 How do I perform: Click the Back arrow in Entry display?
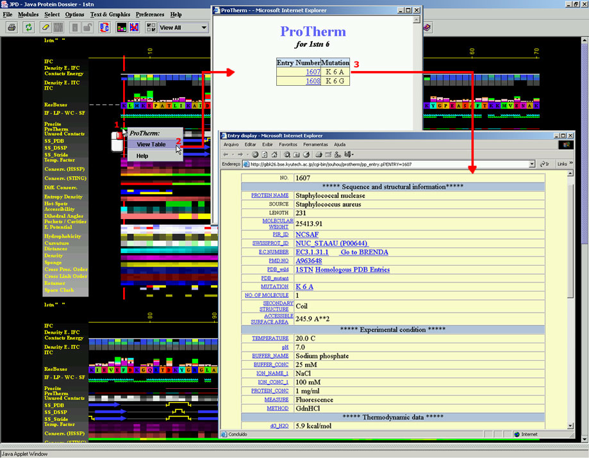pos(226,154)
